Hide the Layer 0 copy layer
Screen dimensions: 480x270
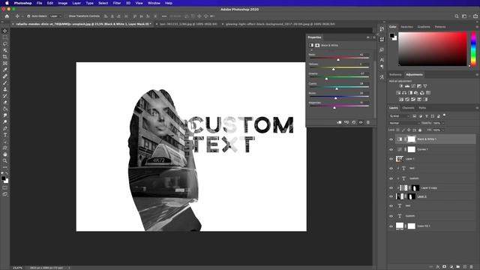(391, 188)
